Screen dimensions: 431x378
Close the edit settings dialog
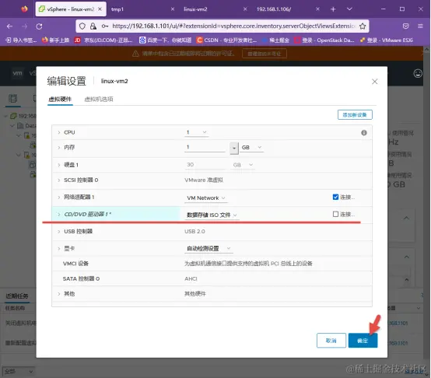click(x=375, y=82)
